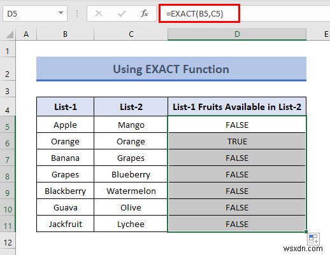Screen dimensions: 330x255
Task: Select row 9 header
Action: (8, 191)
